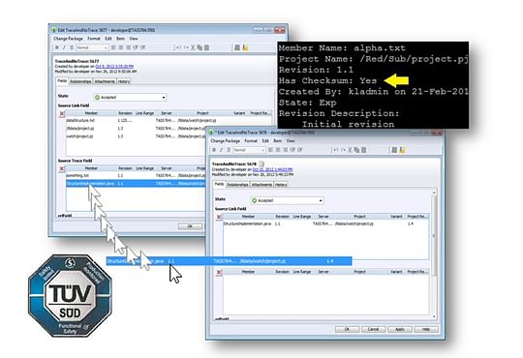
Task: Click the Bold icon in the 5678 window toolbar
Action: point(214,150)
